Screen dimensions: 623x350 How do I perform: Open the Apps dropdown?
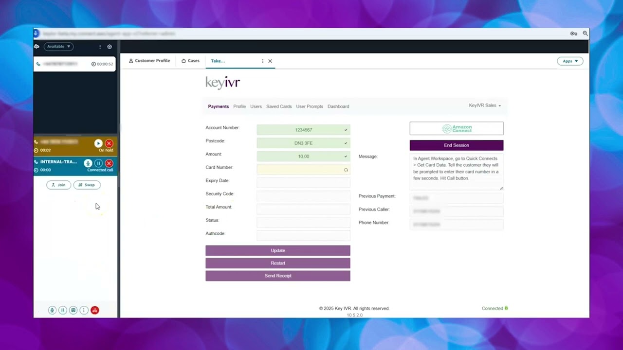coord(570,61)
